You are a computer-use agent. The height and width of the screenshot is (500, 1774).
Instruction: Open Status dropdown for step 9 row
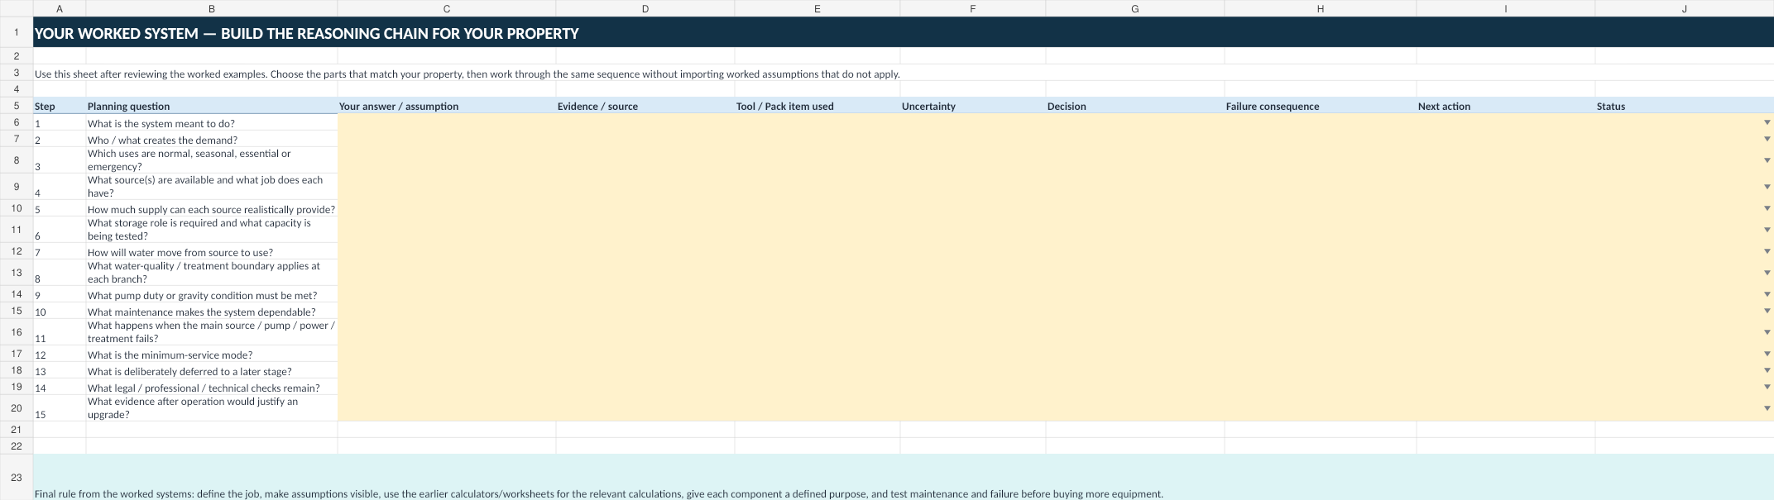click(x=1767, y=294)
